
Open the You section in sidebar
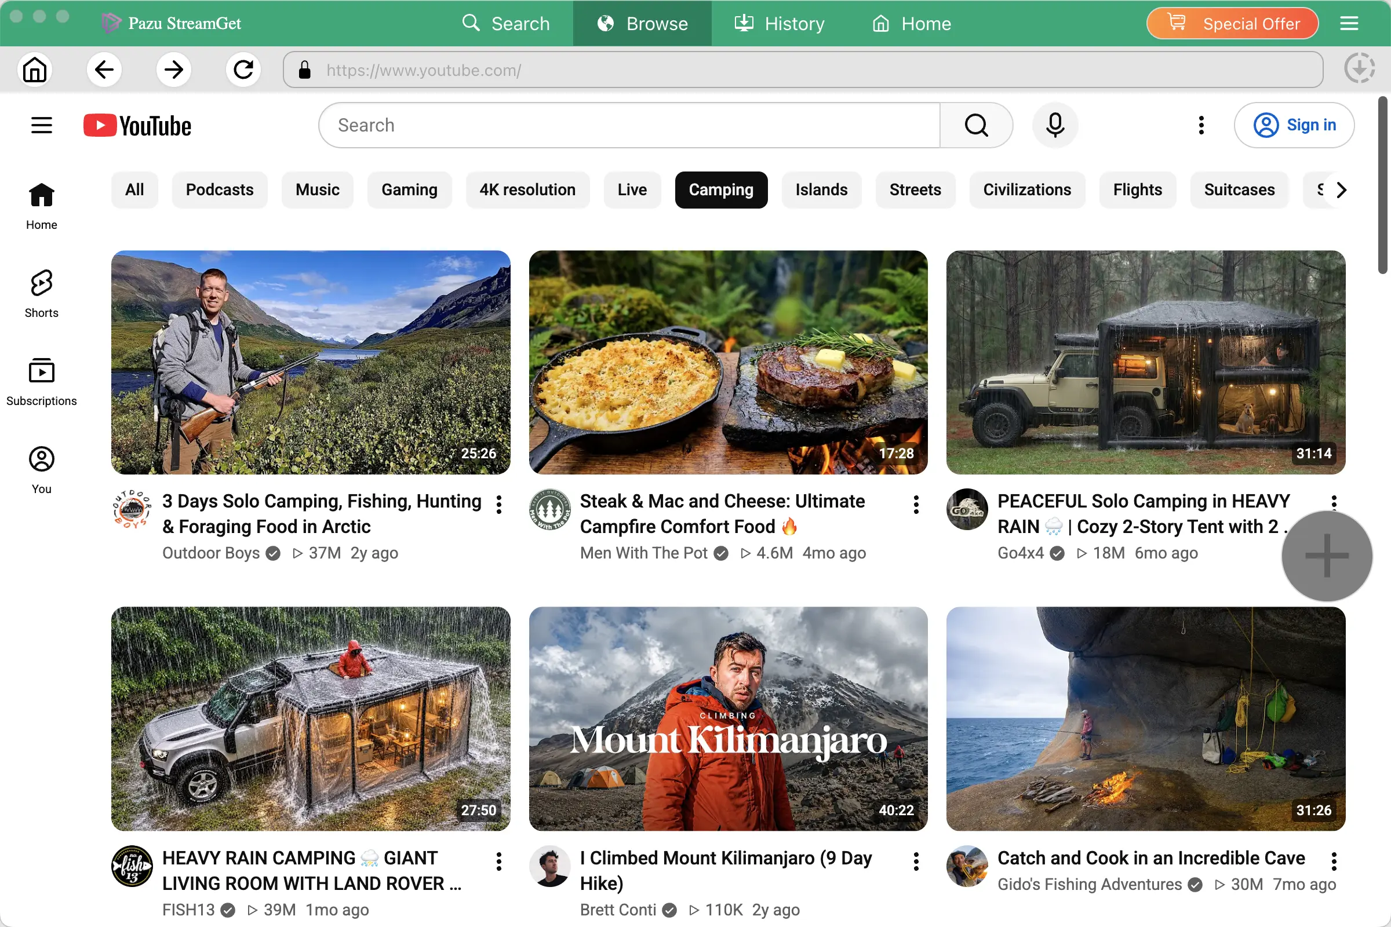coord(41,470)
